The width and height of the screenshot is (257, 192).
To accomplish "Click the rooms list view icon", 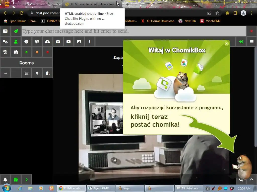I will point(26,73).
